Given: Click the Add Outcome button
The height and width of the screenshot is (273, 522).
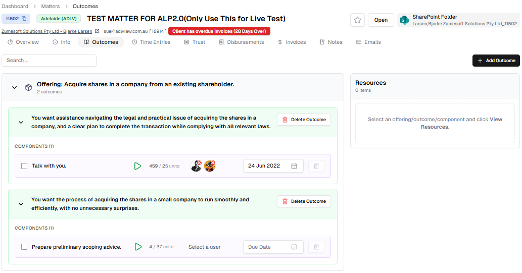Looking at the screenshot, I should pyautogui.click(x=496, y=61).
